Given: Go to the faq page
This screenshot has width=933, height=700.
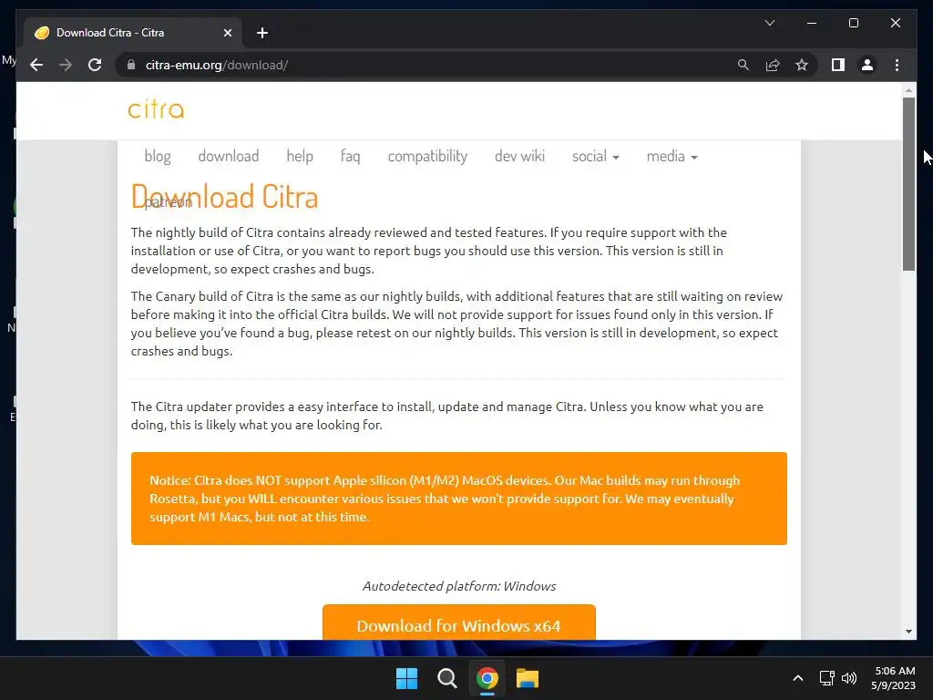Looking at the screenshot, I should [x=351, y=156].
